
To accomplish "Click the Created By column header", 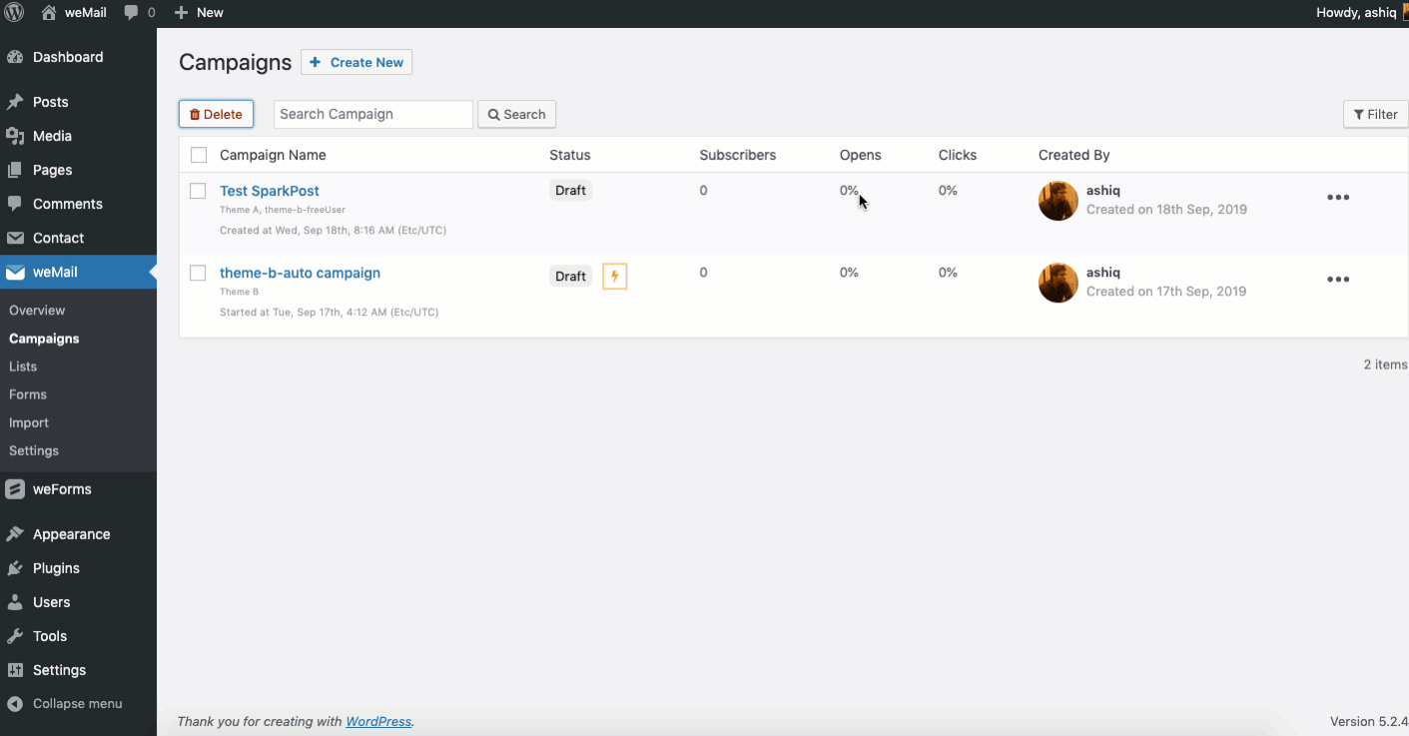I will pos(1074,155).
